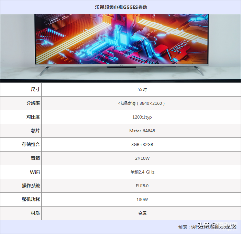Viewport: 241px width, 234px height.
Task: Select the '尺寸' row label
Action: (x=35, y=89)
